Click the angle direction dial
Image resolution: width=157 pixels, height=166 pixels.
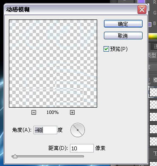pyautogui.click(x=78, y=130)
